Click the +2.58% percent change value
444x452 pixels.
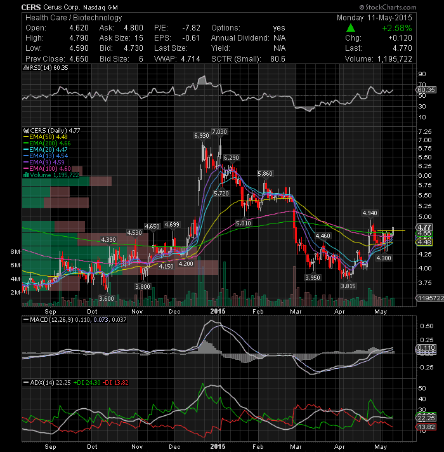click(397, 28)
